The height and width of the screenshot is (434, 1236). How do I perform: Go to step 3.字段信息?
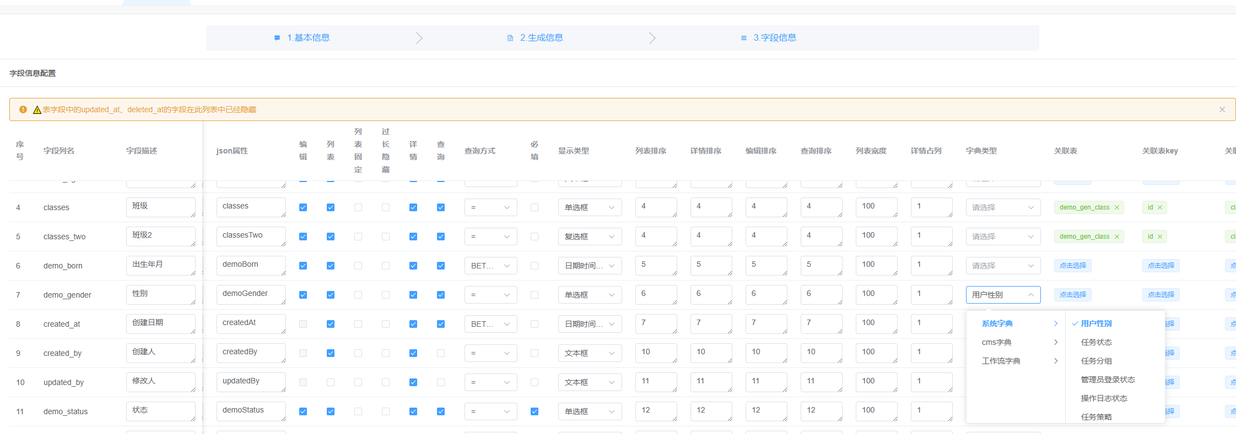pos(775,37)
